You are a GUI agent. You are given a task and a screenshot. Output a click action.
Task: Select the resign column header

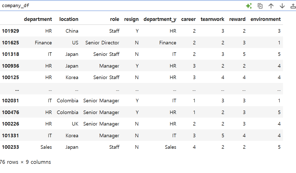click(x=131, y=19)
